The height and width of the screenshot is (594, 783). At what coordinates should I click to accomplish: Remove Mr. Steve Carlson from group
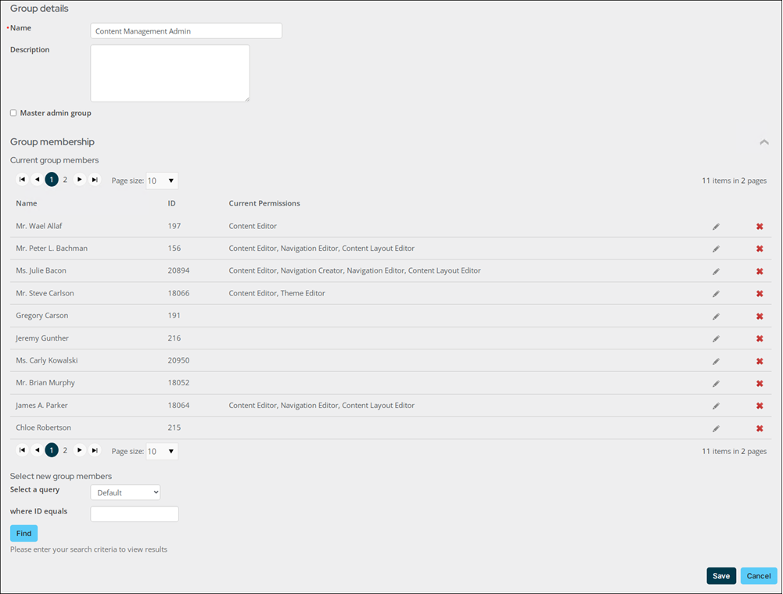(760, 294)
